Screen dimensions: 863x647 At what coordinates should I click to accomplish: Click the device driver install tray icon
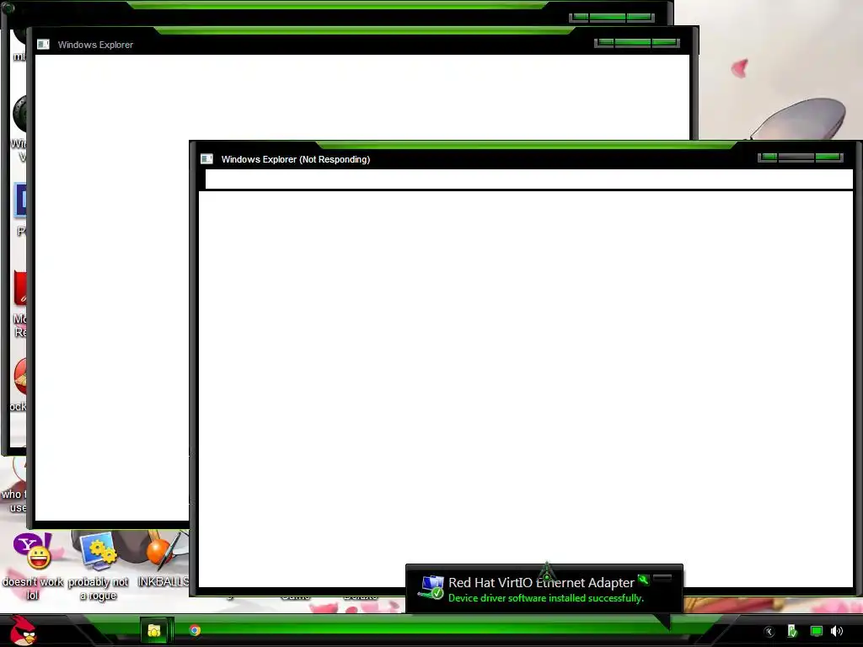[x=792, y=631]
